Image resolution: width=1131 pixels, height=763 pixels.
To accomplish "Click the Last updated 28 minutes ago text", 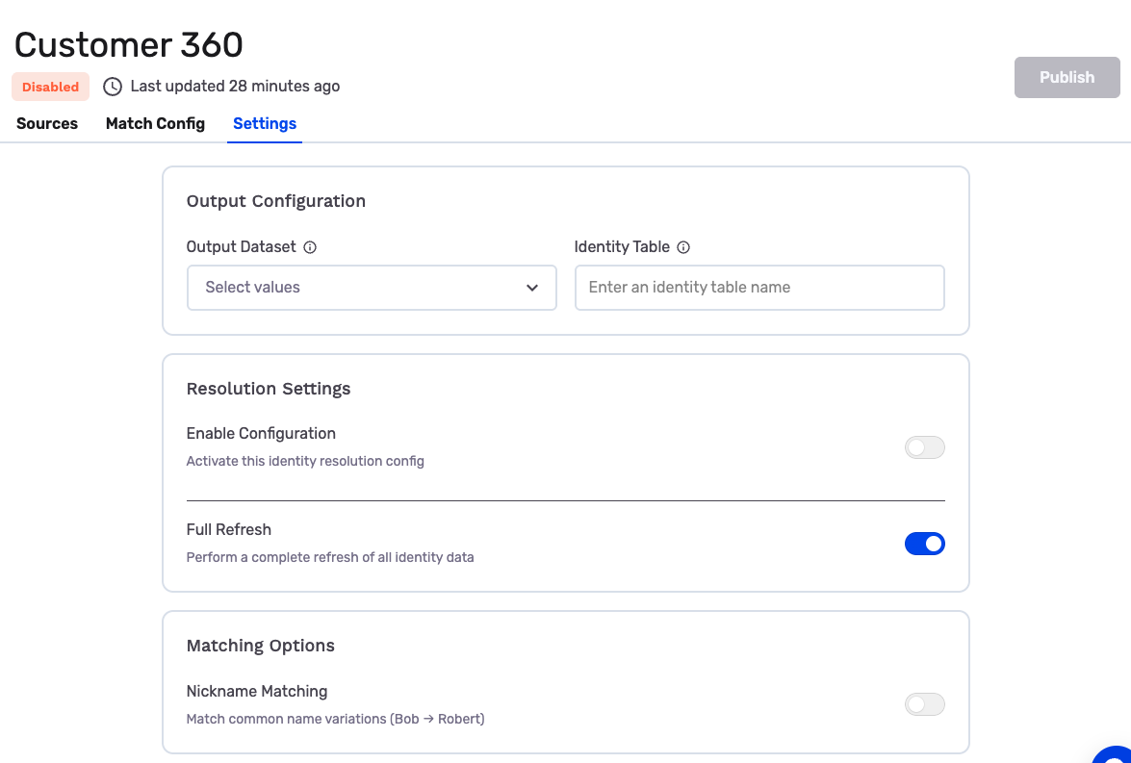I will (235, 87).
